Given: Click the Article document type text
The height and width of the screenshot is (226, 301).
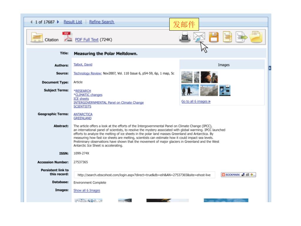Looking at the screenshot, I should [x=78, y=82].
